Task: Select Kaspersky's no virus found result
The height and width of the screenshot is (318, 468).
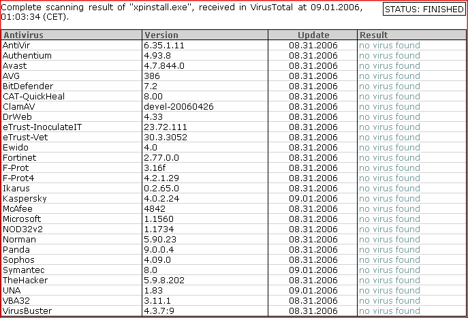Action: (390, 198)
